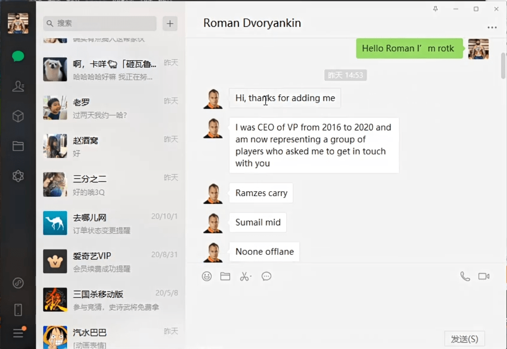Maximize the WeChat window
The image size is (507, 349).
(476, 9)
